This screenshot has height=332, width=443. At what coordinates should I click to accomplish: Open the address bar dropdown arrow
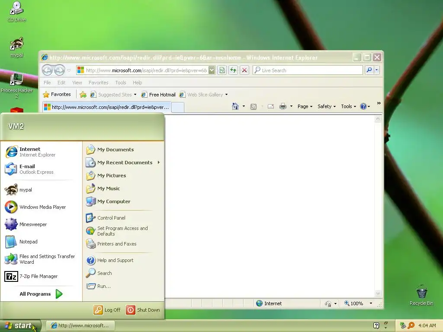click(212, 70)
